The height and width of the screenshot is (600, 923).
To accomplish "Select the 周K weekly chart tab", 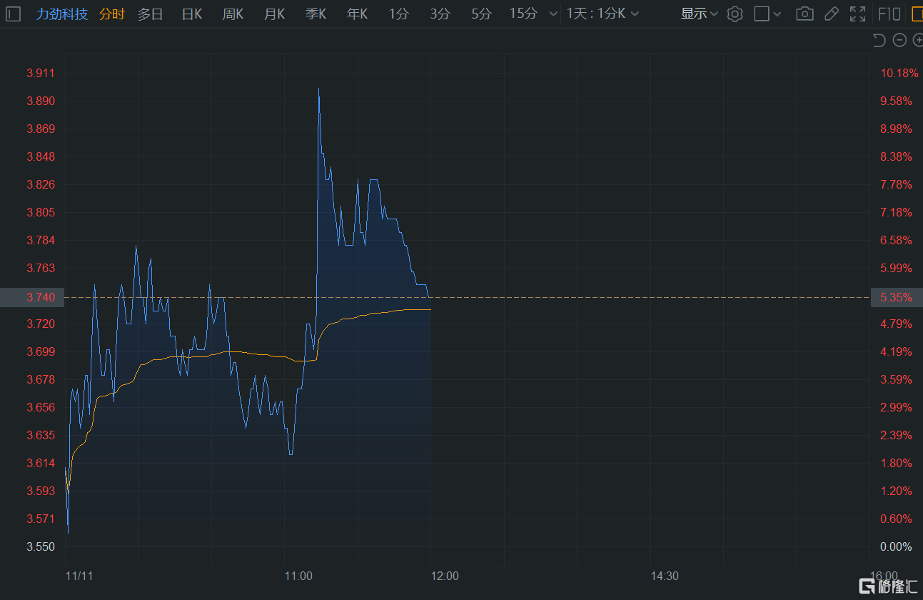I will 233,14.
